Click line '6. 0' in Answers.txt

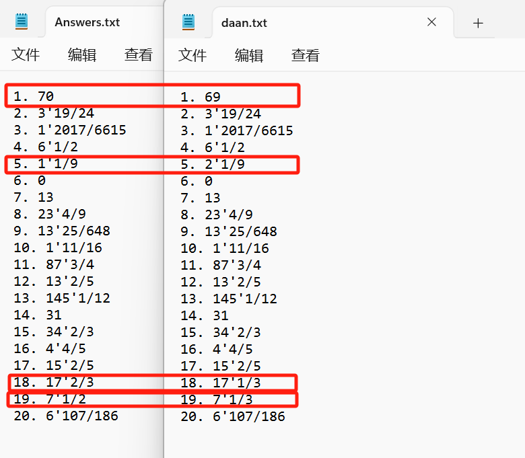(x=30, y=180)
